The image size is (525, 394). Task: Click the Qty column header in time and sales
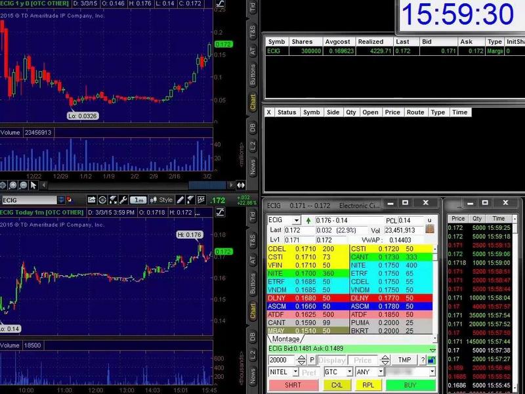pyautogui.click(x=477, y=219)
